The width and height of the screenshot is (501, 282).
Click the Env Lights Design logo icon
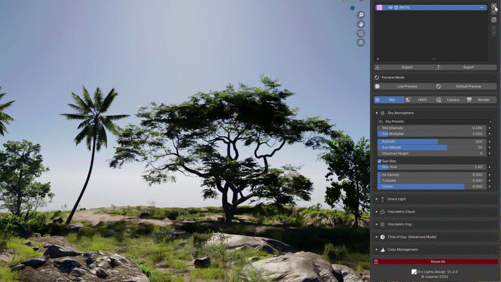point(414,272)
